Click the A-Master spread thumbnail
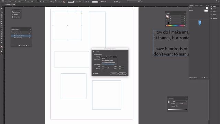220x124 pixels. (x=206, y=11)
